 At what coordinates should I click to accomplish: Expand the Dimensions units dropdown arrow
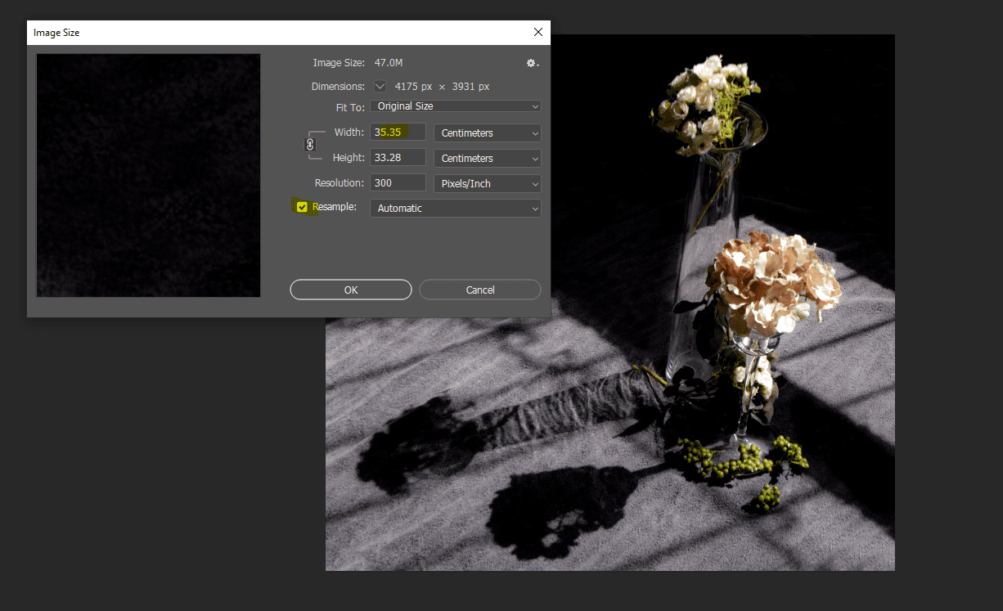coord(380,86)
